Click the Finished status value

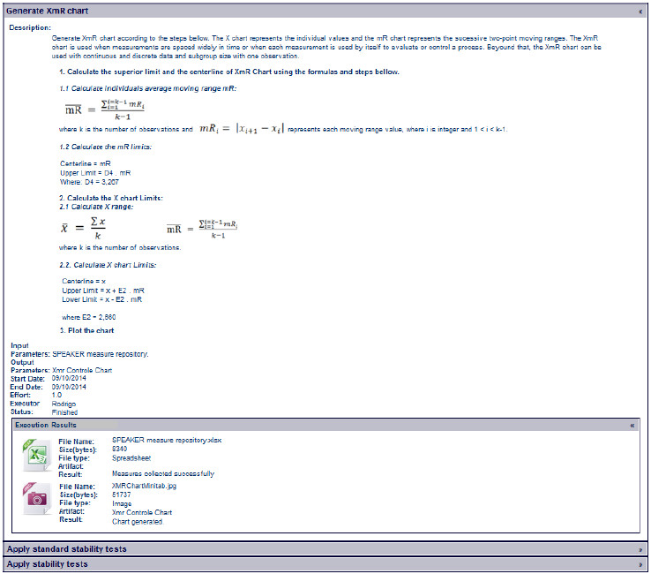click(x=64, y=412)
